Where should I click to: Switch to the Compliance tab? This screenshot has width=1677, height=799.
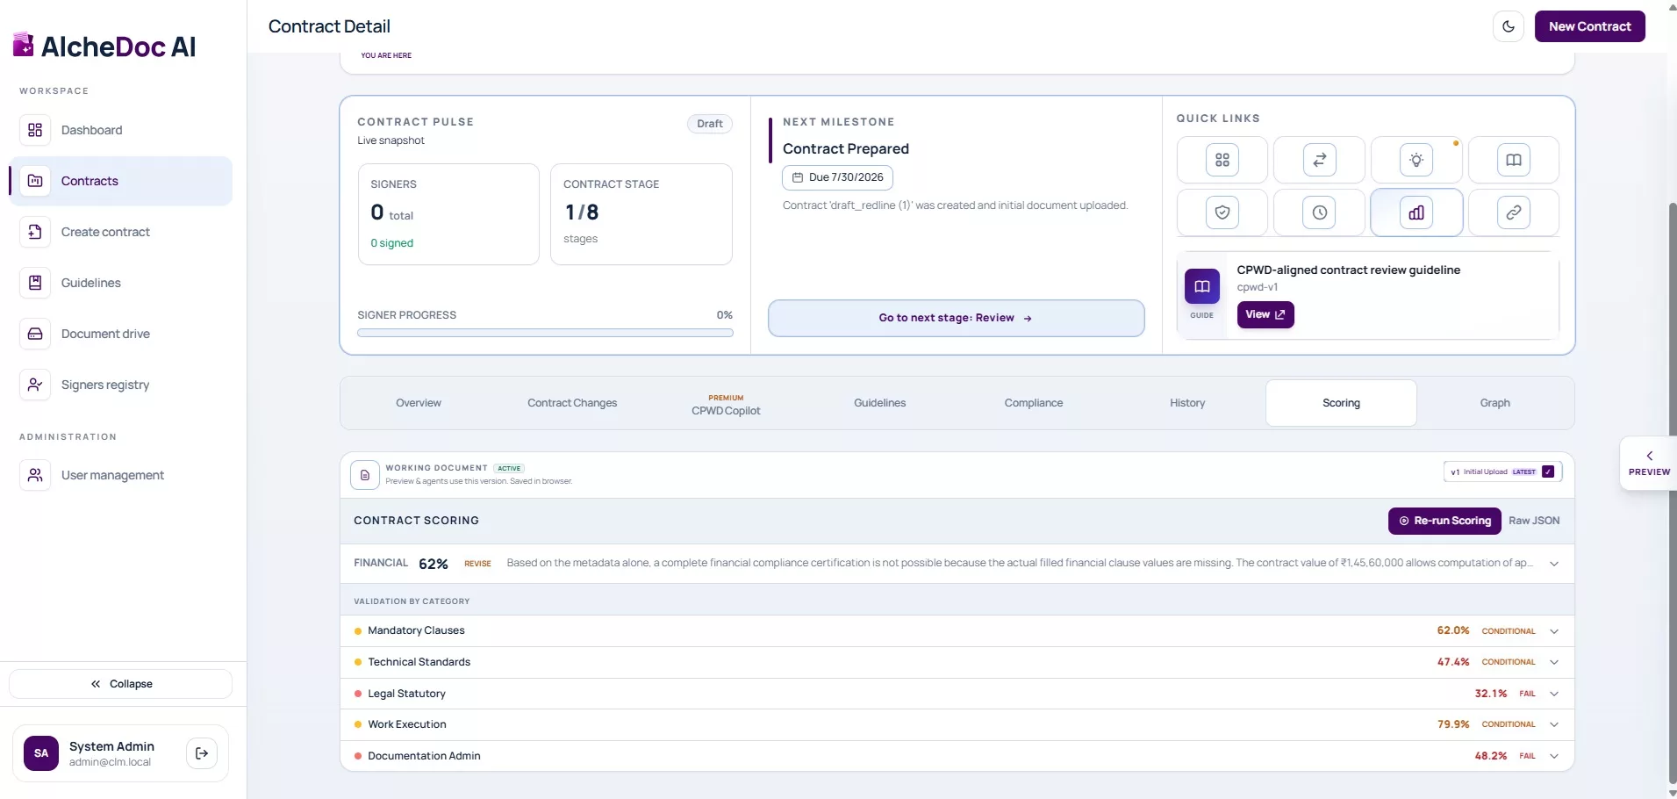pyautogui.click(x=1034, y=403)
